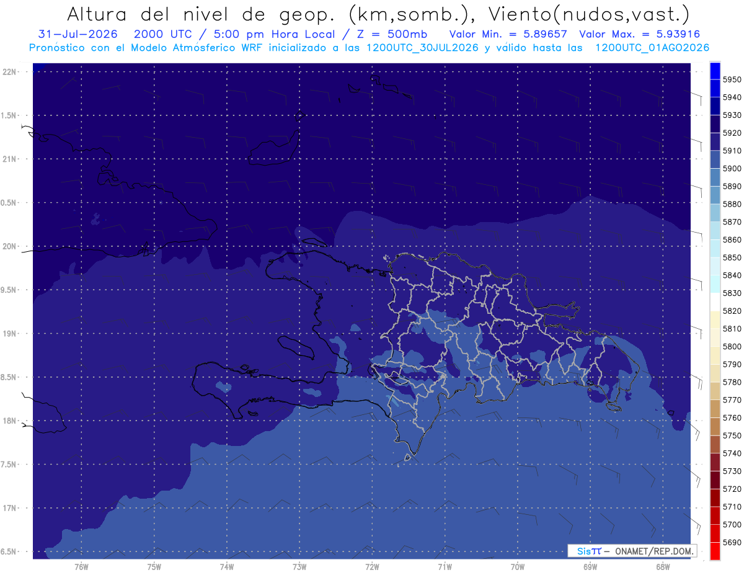The height and width of the screenshot is (575, 744).
Task: Click the 18N latitude label
Action: [9, 421]
